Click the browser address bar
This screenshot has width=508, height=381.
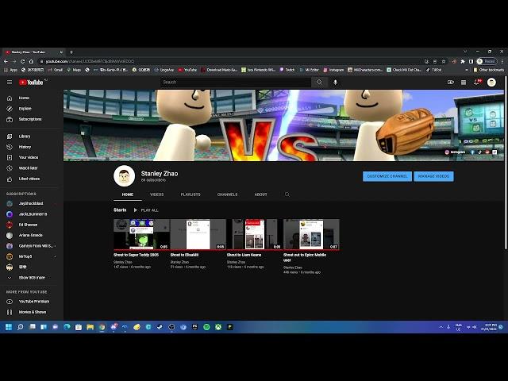pos(230,61)
